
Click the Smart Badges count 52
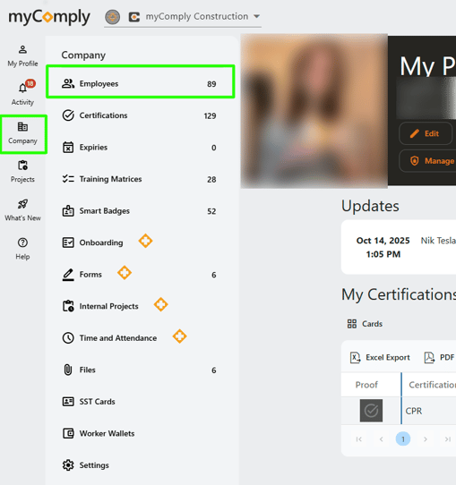pyautogui.click(x=211, y=211)
